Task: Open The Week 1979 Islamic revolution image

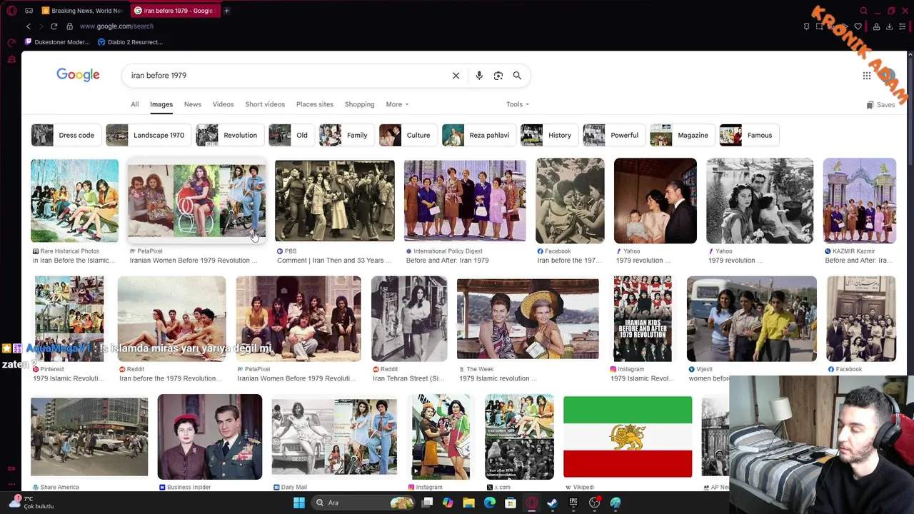Action: coord(528,319)
